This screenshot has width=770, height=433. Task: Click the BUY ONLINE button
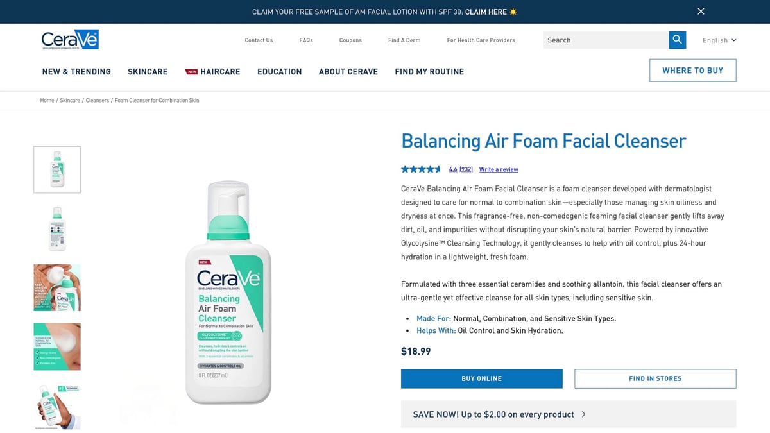pos(481,378)
